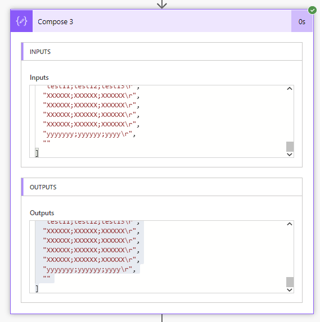
Task: Click the empty string line in Outputs
Action: (47, 278)
